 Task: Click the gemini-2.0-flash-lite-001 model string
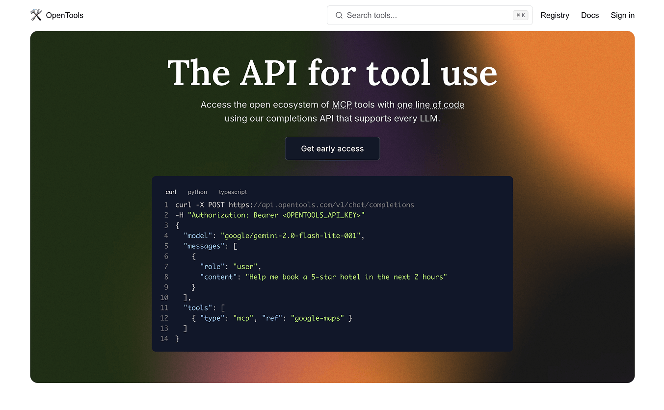click(x=292, y=236)
